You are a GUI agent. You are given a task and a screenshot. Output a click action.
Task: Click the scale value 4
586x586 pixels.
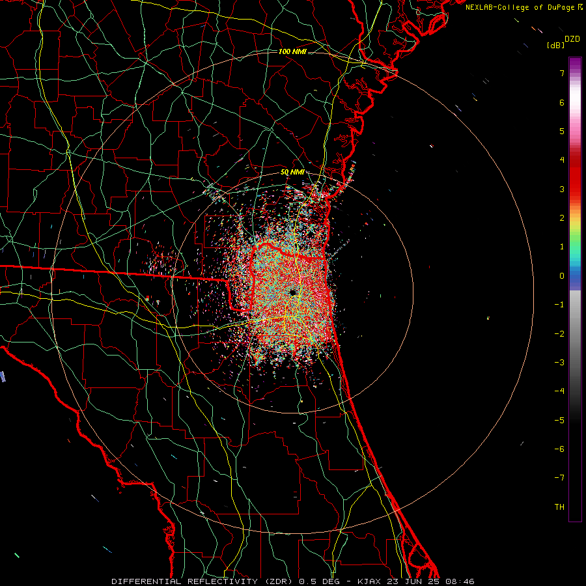562,160
